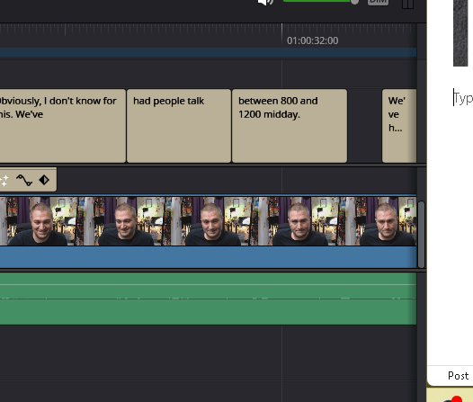The image size is (473, 402).
Task: Click the sparkle effects icon on clip
Action: (4, 181)
